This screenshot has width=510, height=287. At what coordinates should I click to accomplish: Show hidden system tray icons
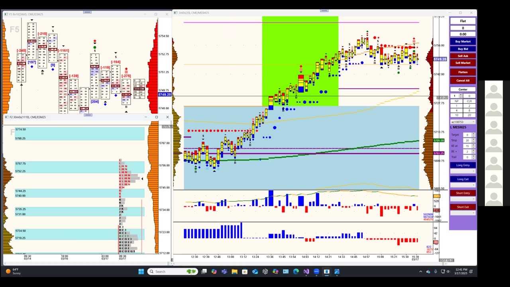tap(420, 271)
